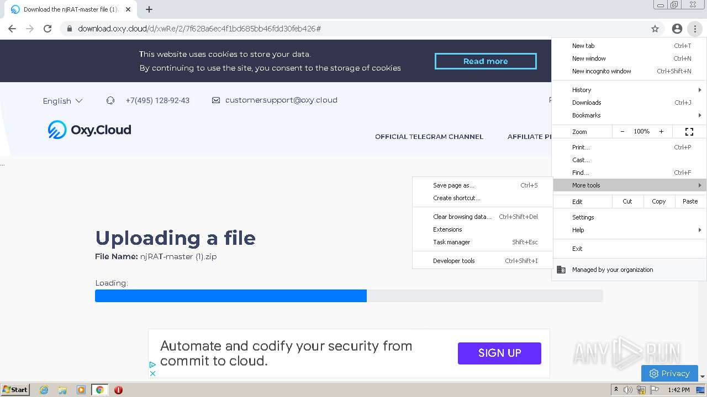Viewport: 707px width, 397px height.
Task: Click the SIGN UP ad button
Action: (499, 353)
